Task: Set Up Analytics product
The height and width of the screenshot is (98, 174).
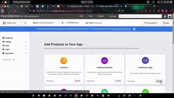Action: (x=77, y=81)
